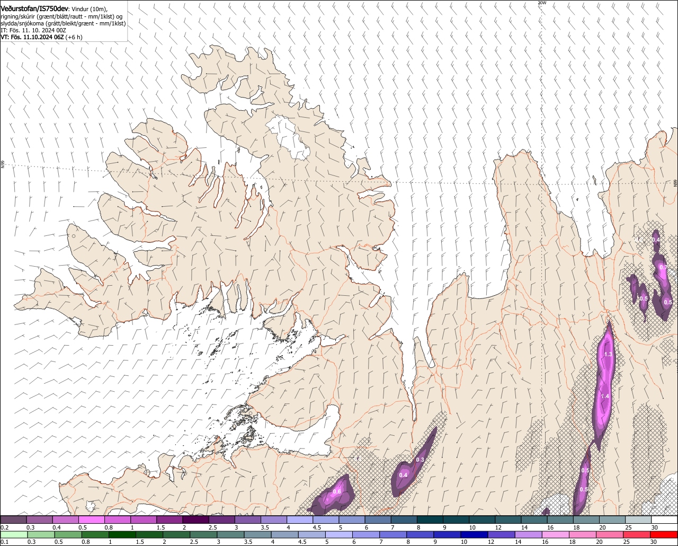The image size is (678, 546).
Task: Pick the bright pink 0.5 snow legend swatch
Action: point(91,520)
